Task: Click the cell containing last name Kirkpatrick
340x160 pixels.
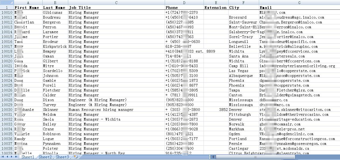Action: 55,46
